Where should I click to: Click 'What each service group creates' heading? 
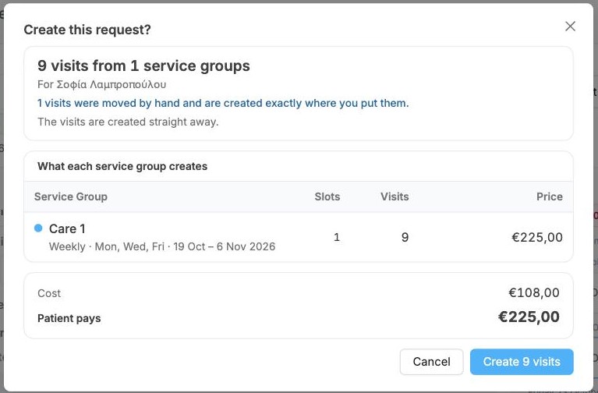pyautogui.click(x=122, y=166)
